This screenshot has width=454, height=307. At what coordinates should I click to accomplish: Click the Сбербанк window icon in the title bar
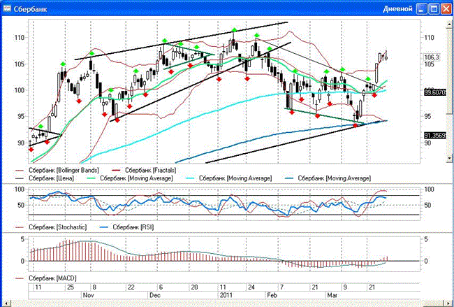tap(7, 8)
